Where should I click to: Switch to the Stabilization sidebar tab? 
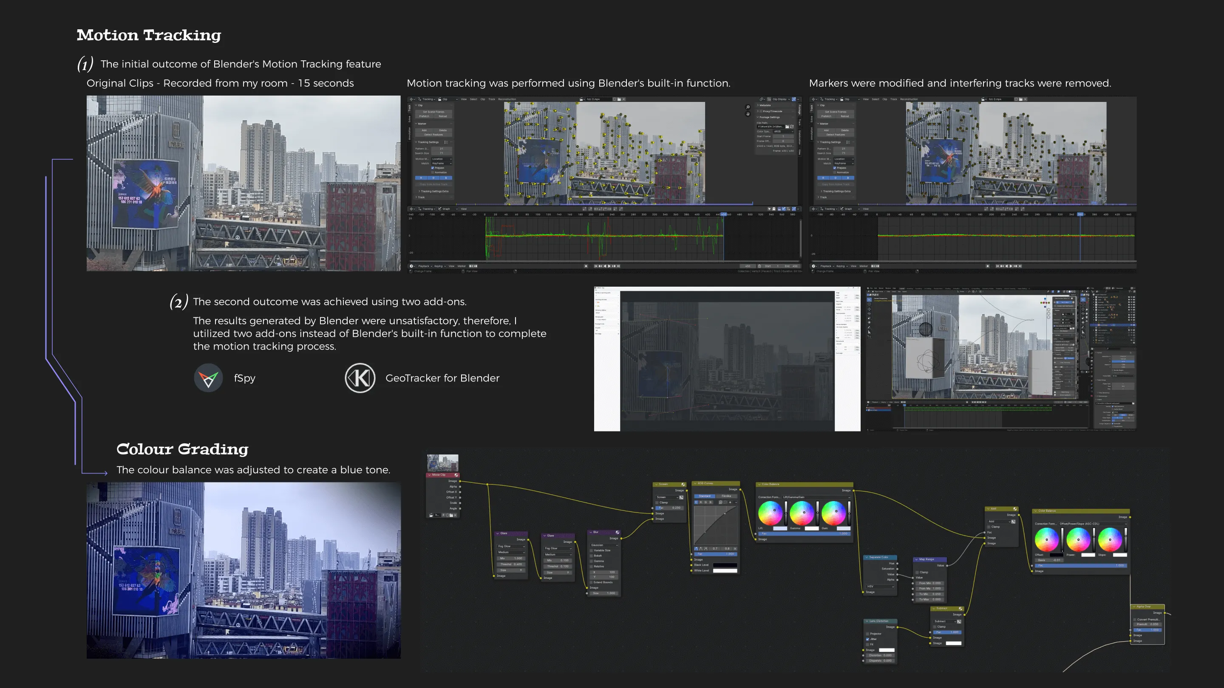799,136
